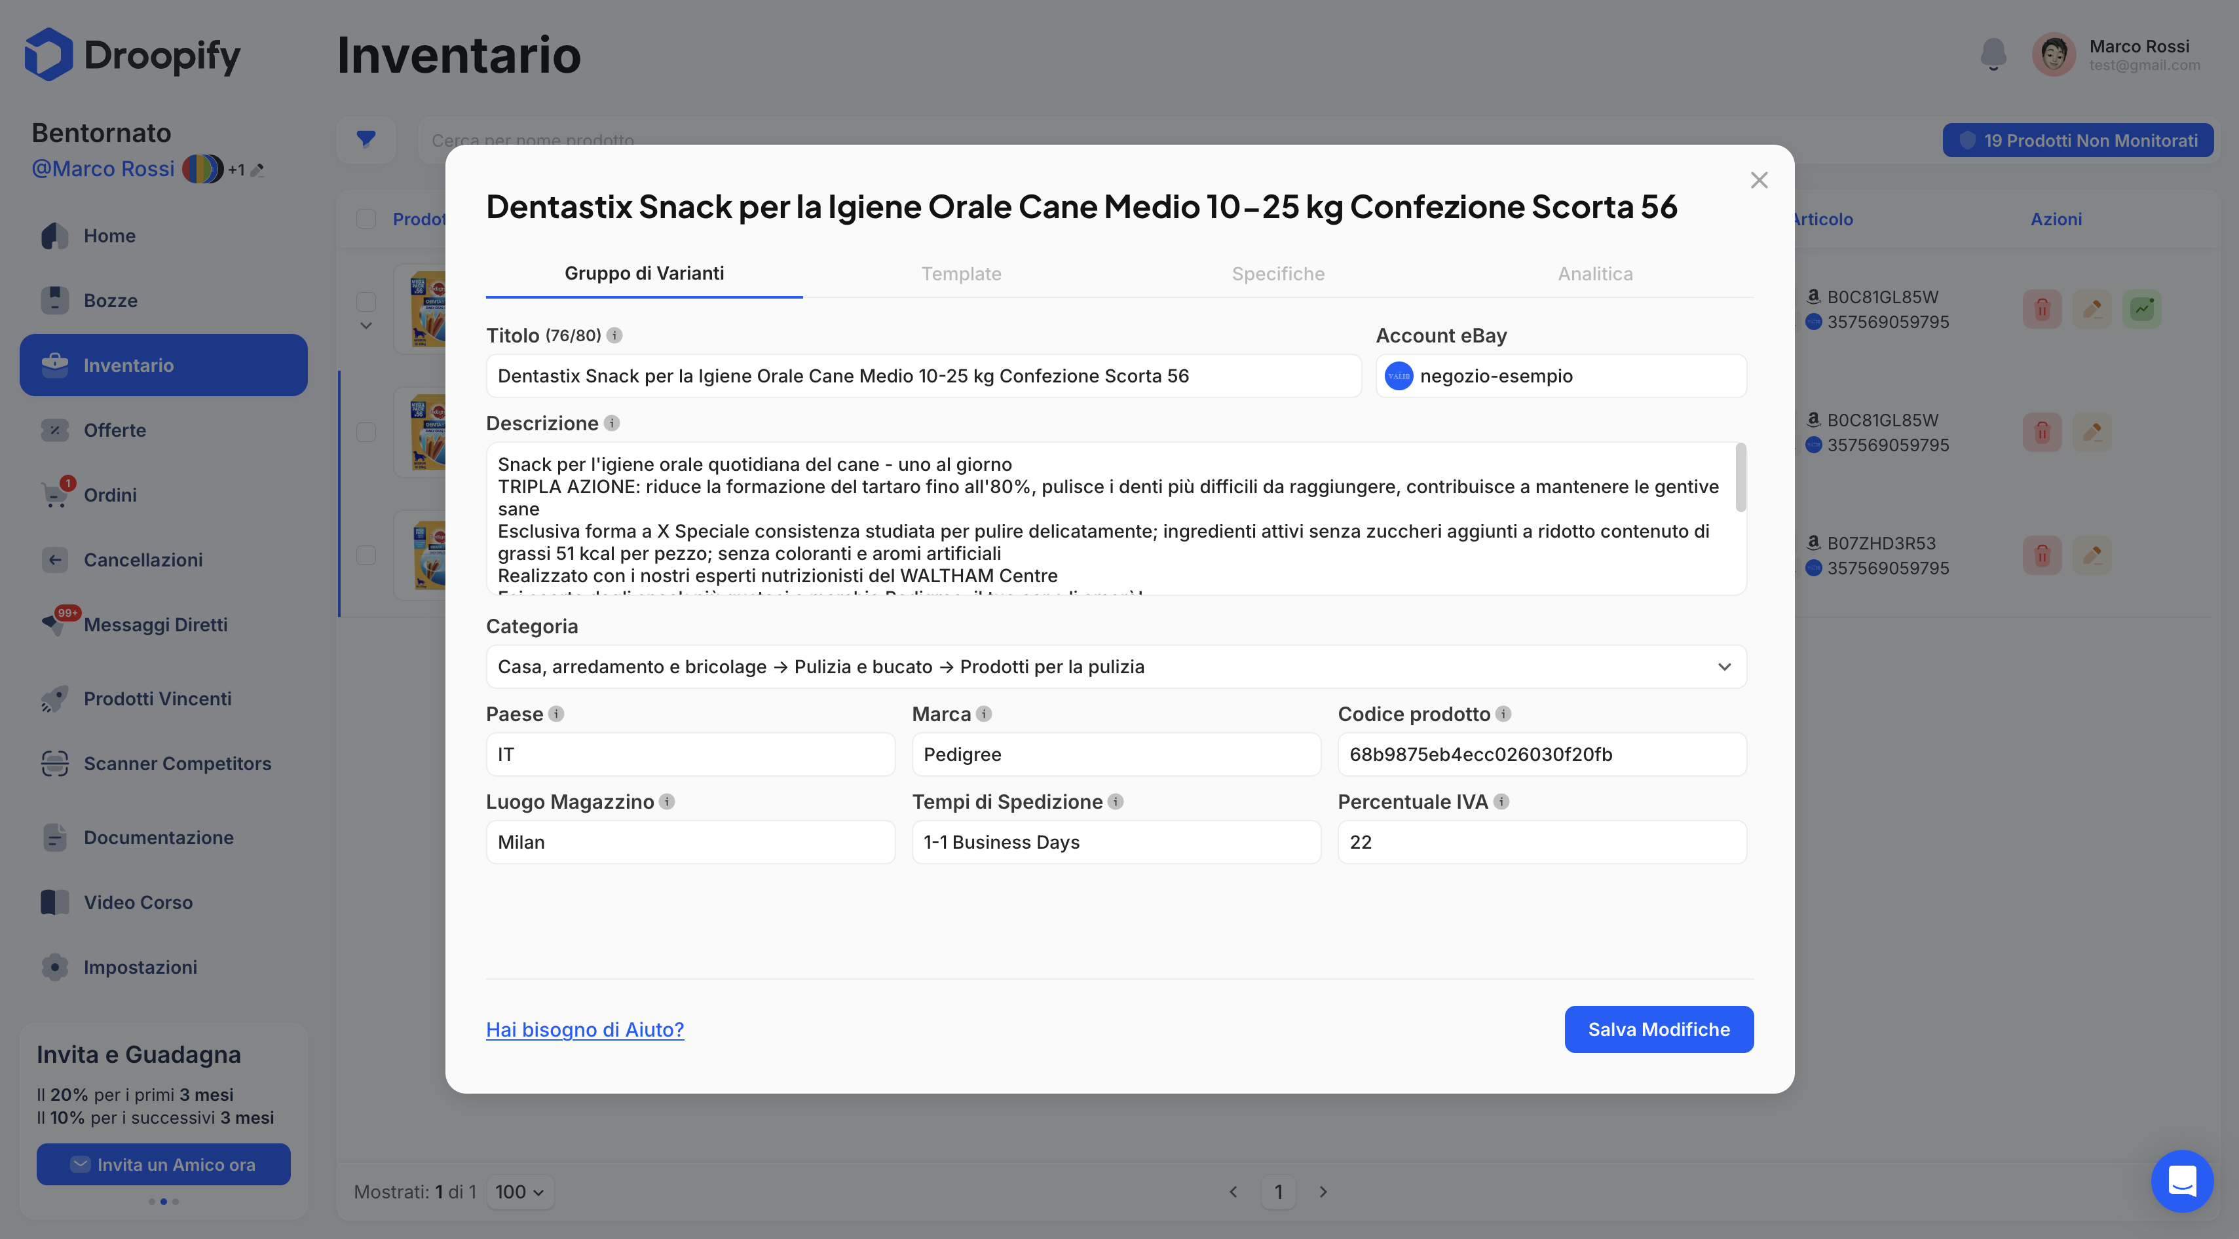The image size is (2239, 1239).
Task: Open Bozze in the sidebar
Action: pos(163,301)
